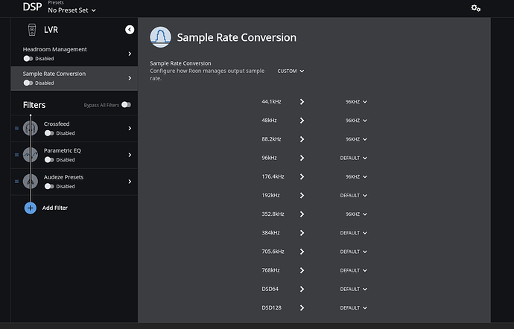Click the arrow next to 192kHz
514x329 pixels.
point(302,195)
